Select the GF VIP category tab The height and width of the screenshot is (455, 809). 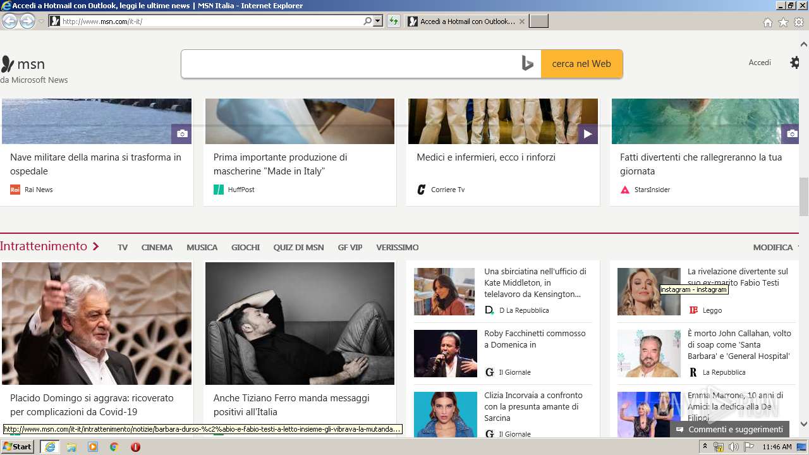pos(350,248)
